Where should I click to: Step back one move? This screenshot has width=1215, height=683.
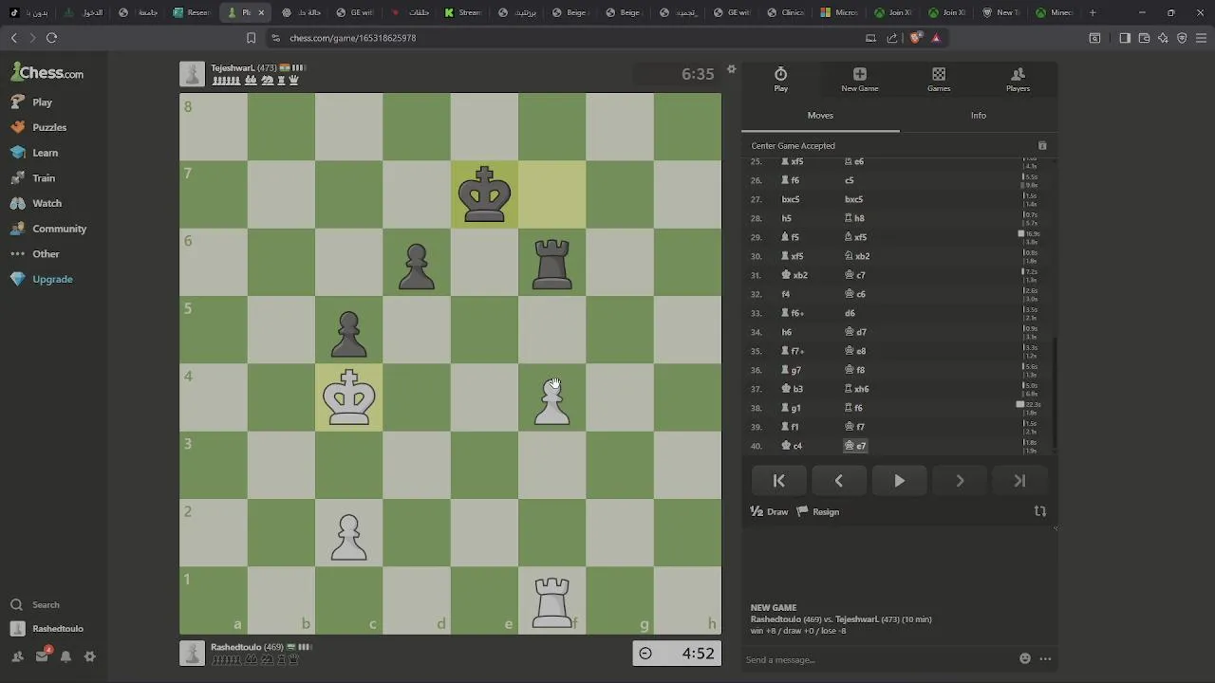point(839,481)
